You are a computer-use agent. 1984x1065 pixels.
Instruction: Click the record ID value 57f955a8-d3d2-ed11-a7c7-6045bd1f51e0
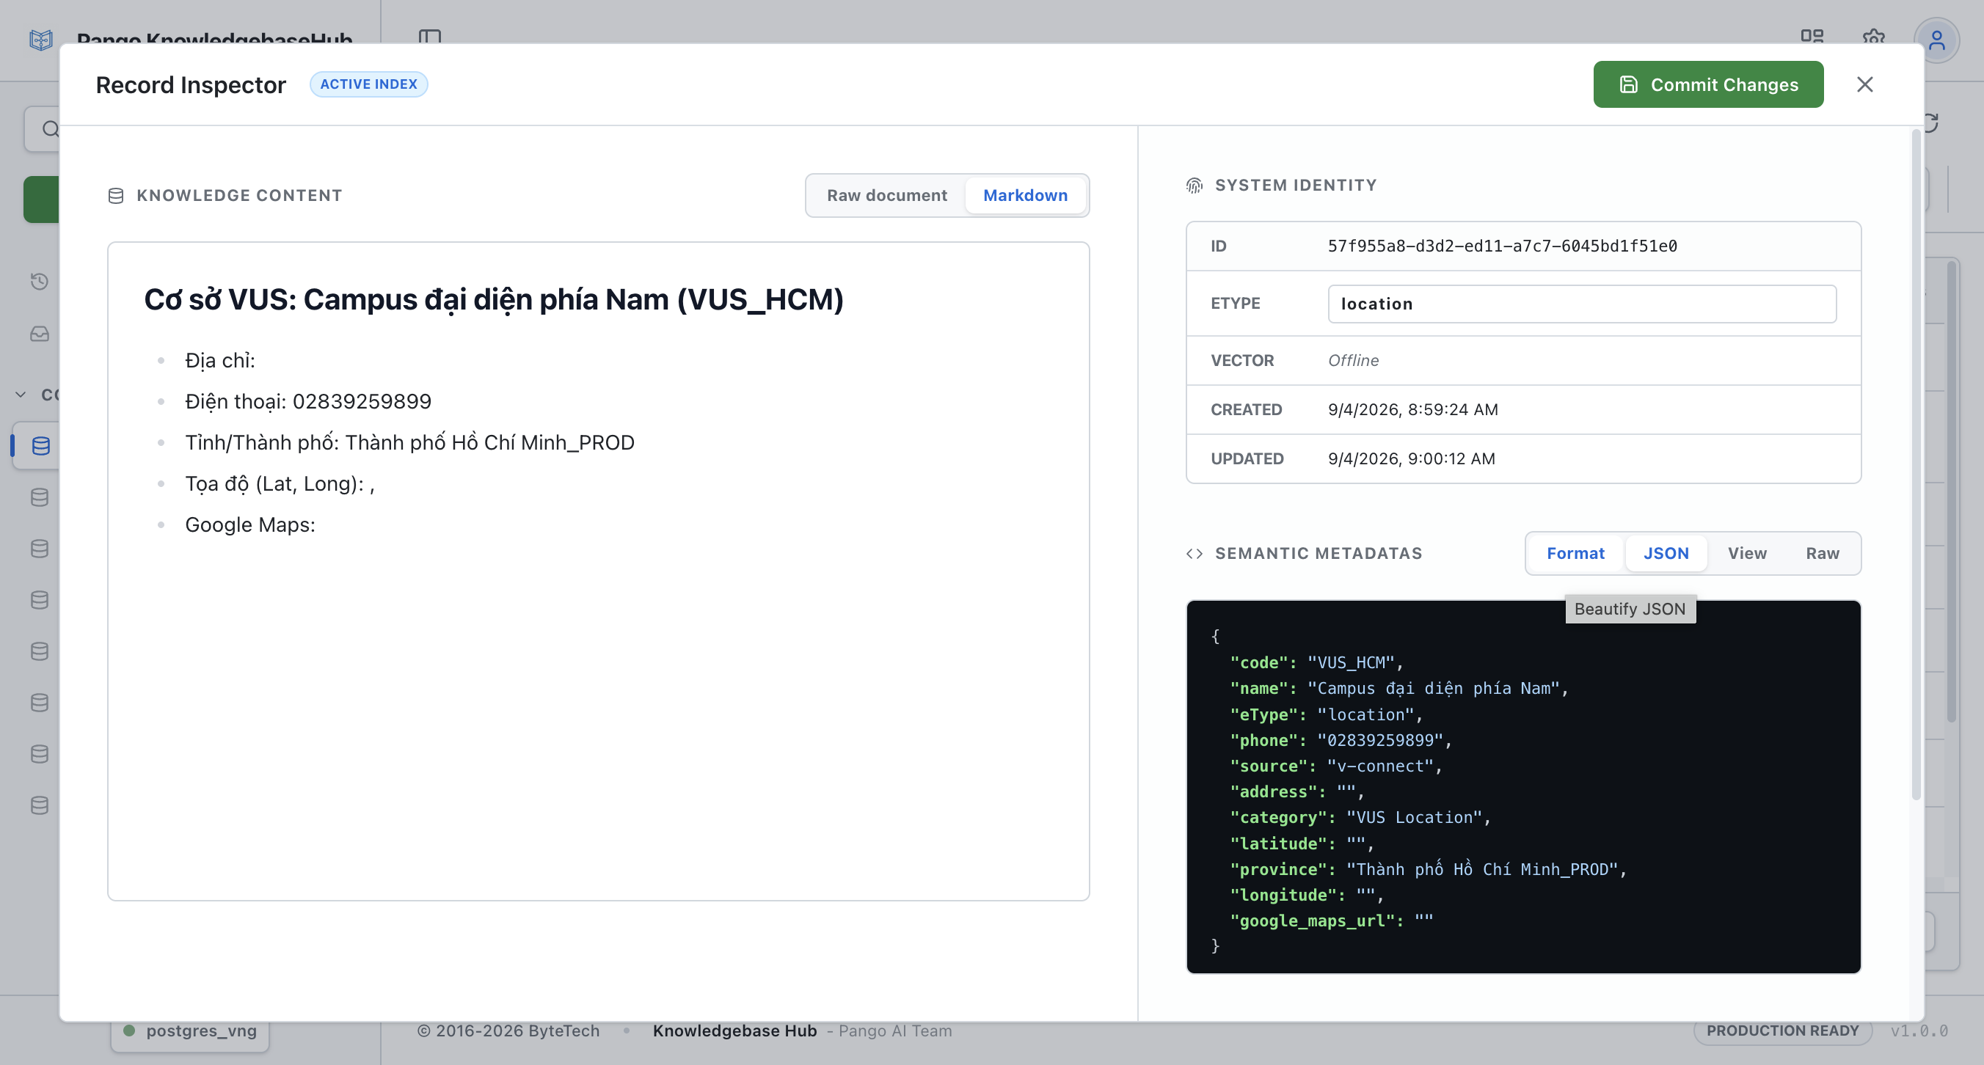click(x=1502, y=246)
